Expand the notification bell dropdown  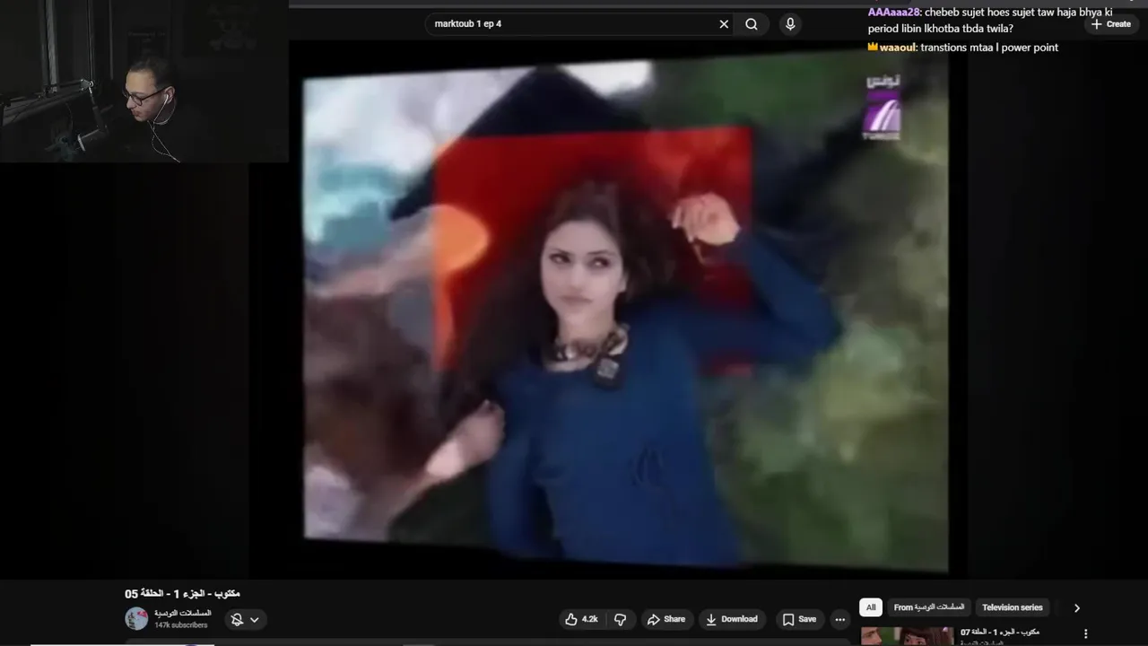pos(245,619)
